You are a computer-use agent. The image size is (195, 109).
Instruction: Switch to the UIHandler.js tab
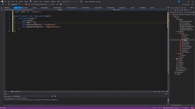(143, 8)
